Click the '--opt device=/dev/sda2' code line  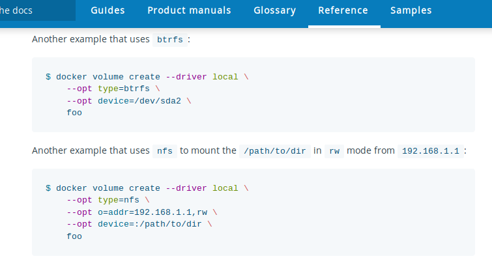pos(129,101)
